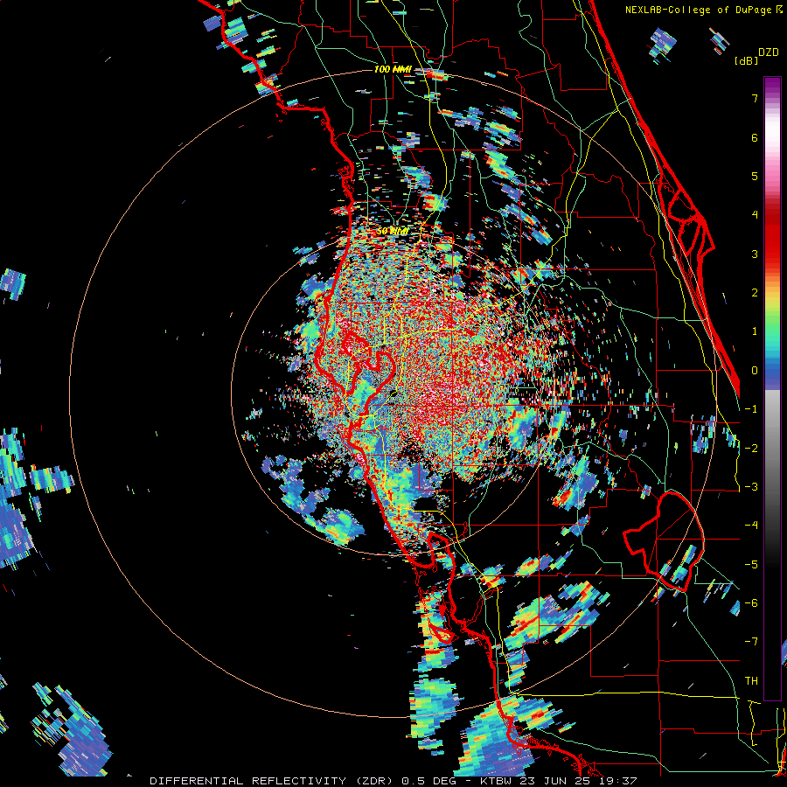Click the 2 value on the color scale
The width and height of the screenshot is (787, 787).
pyautogui.click(x=755, y=293)
